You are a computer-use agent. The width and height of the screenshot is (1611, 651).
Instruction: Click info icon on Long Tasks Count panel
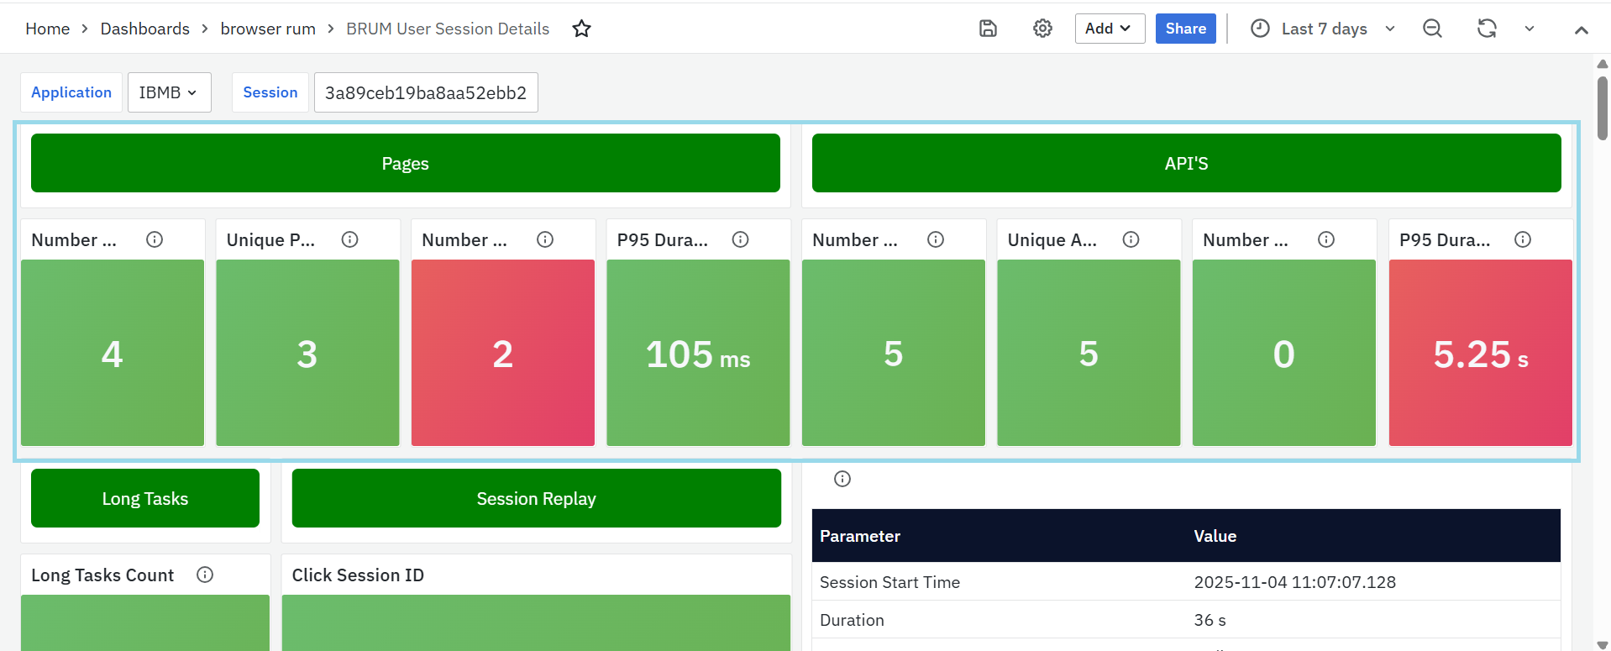coord(205,575)
